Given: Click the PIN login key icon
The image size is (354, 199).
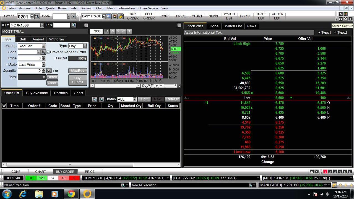Looking at the screenshot, I should point(74,25).
